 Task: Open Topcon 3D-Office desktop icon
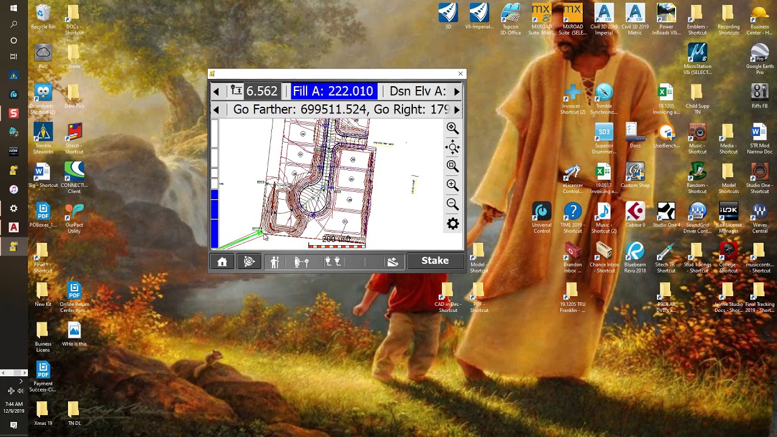[x=511, y=19]
